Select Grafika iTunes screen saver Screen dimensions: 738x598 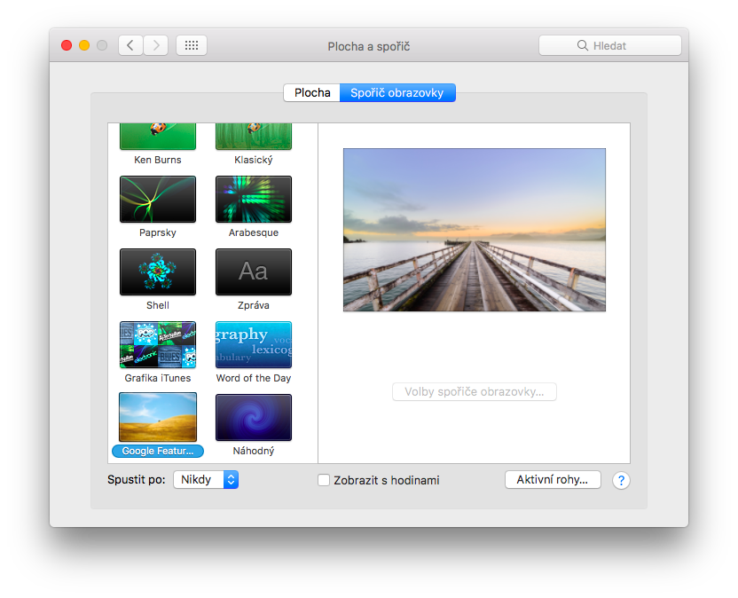[158, 344]
